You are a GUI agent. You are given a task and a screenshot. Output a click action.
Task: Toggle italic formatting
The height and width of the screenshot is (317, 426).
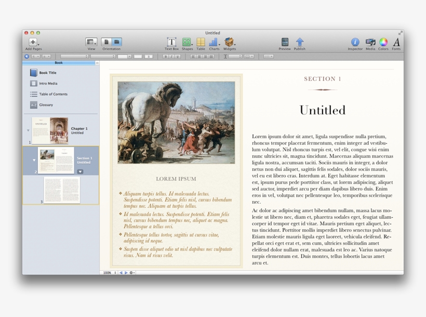(x=171, y=56)
